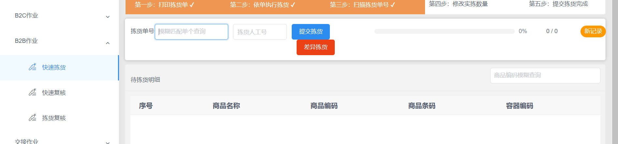
Task: Click the edit icon beside 快速拣货
Action: click(33, 67)
